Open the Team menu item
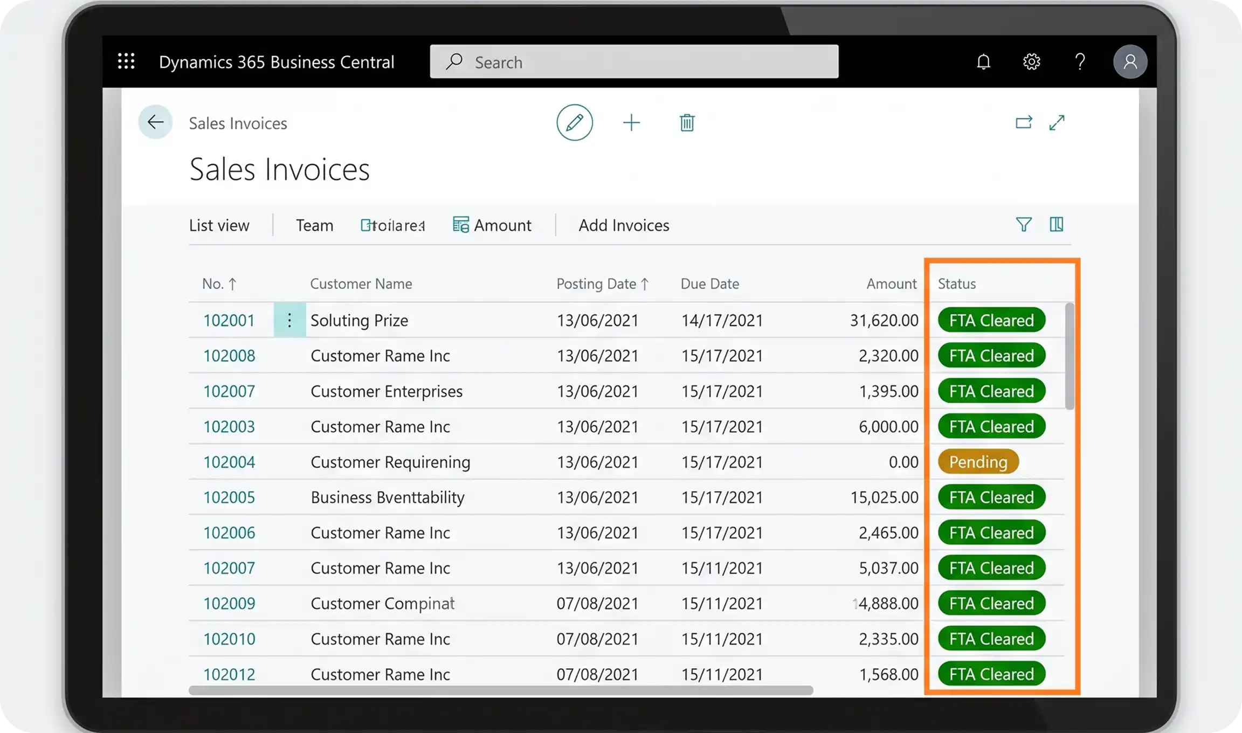Screen dimensions: 1242x733 click(314, 225)
